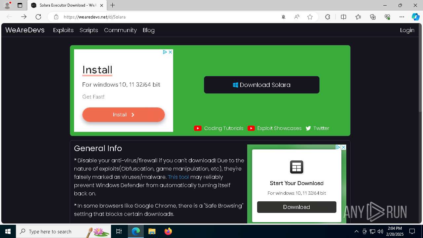Viewport: 423px width, 238px height.
Task: Open the Twitter text link
Action: coord(321,128)
